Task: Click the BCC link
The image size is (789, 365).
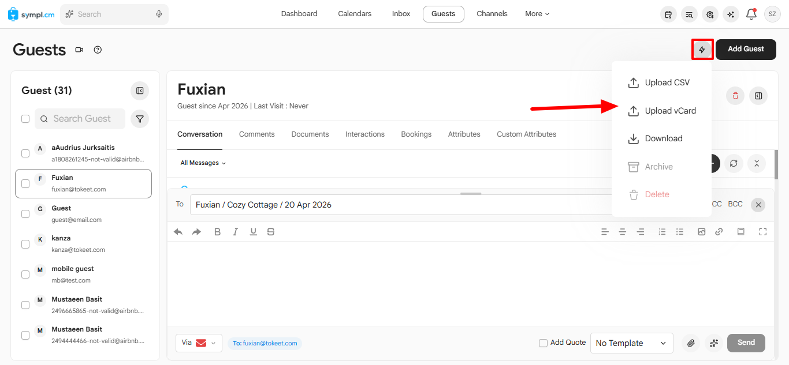Action: tap(735, 204)
